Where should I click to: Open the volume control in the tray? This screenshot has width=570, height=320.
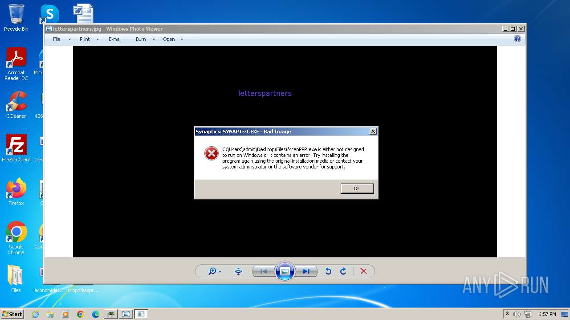point(517,314)
